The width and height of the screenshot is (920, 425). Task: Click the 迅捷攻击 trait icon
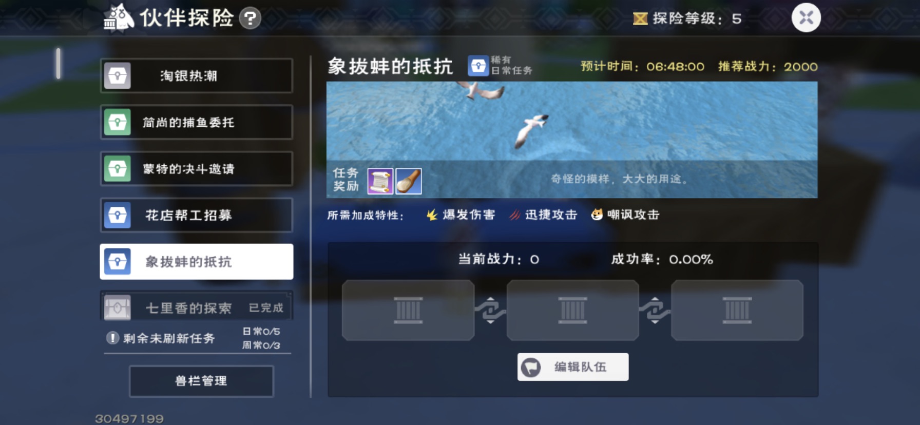[x=514, y=215]
